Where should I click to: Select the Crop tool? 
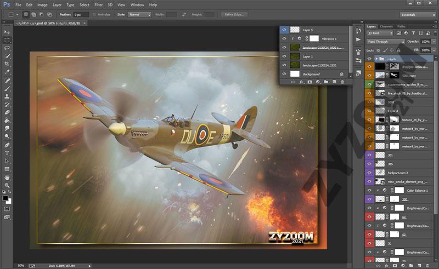(7, 64)
